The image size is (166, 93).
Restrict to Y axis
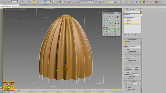click(140, 2)
